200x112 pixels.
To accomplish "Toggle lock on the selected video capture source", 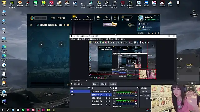I will coord(109,95).
